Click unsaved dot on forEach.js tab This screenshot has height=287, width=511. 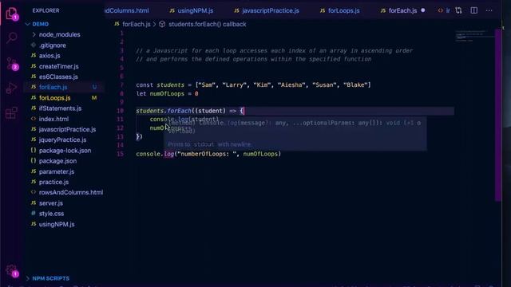coord(423,10)
